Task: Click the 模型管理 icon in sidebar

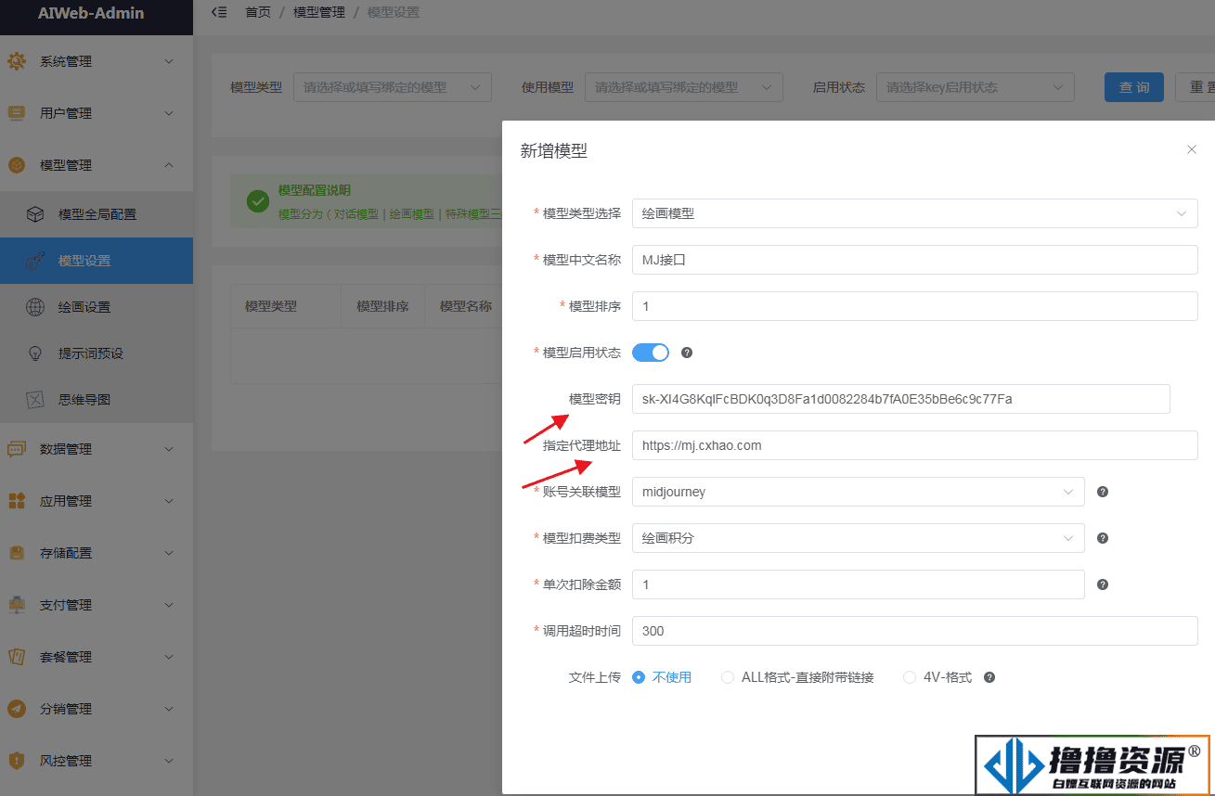Action: pos(17,165)
